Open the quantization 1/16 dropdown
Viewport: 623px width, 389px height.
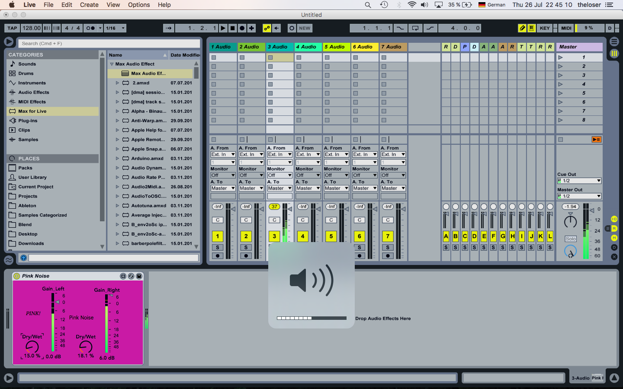pos(115,28)
